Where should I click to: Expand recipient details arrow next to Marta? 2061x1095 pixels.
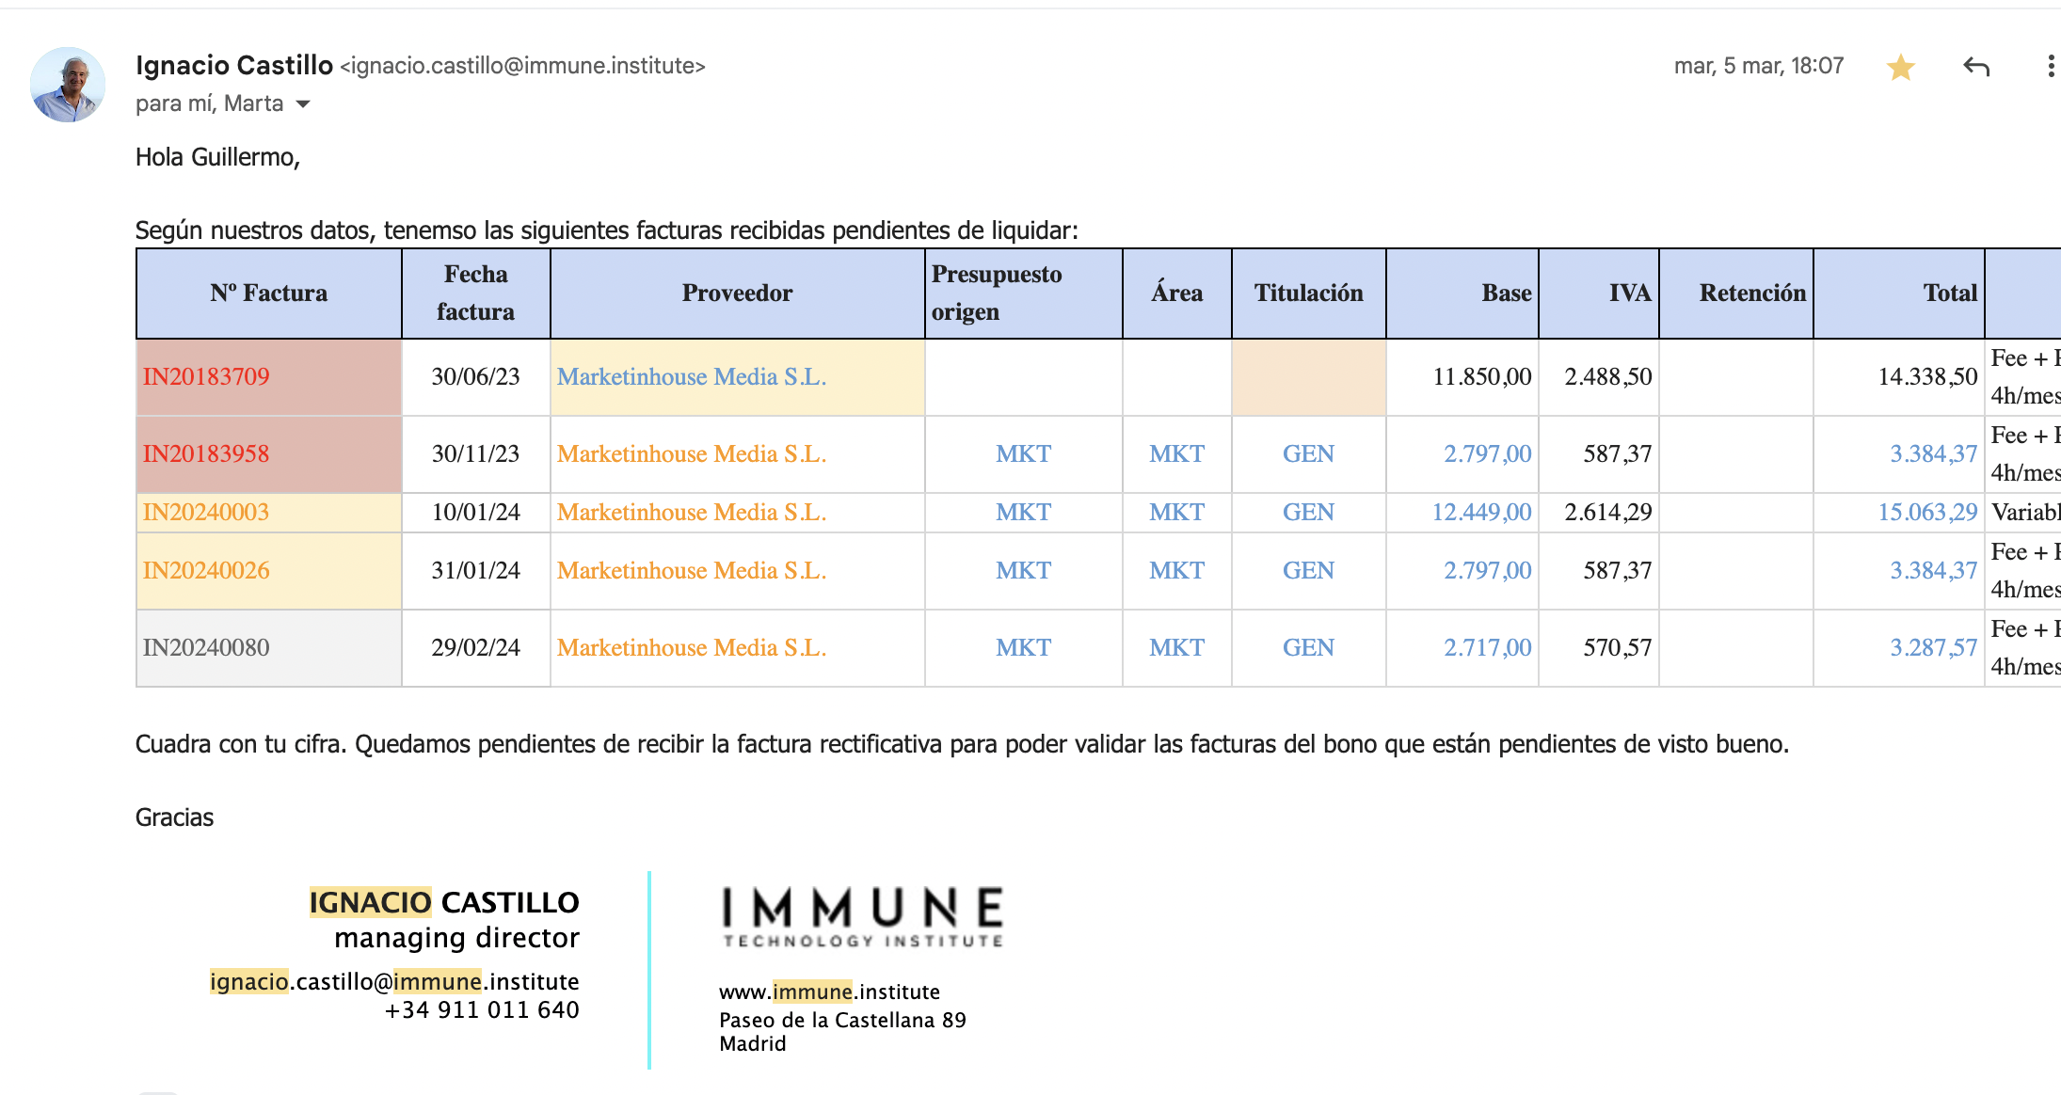303,103
